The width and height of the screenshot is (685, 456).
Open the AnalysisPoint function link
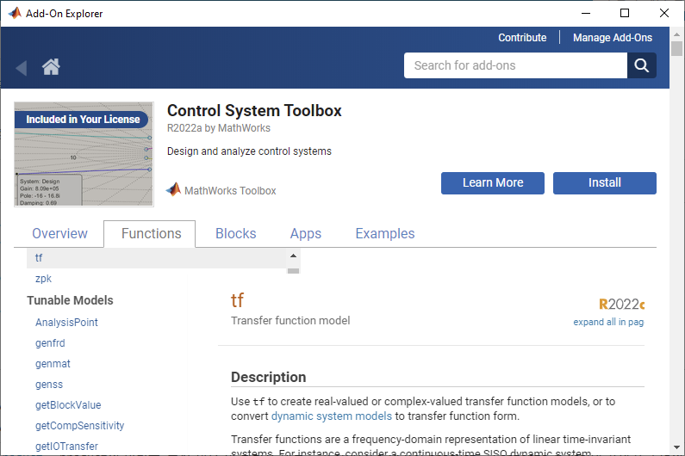click(x=66, y=323)
